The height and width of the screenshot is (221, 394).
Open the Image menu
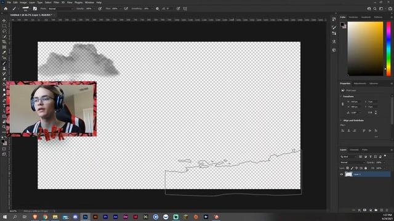click(23, 2)
